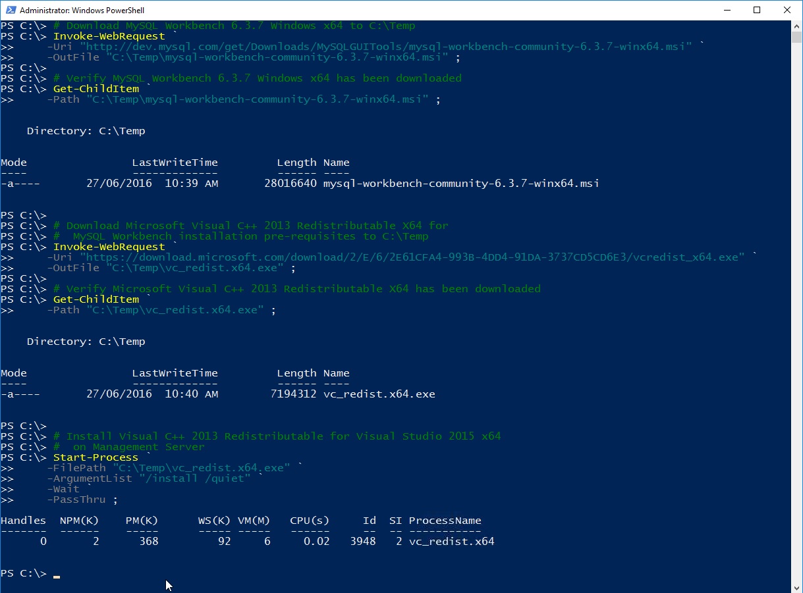Viewport: 803px width, 593px height.
Task: Maximize the PowerShell window
Action: pos(757,10)
